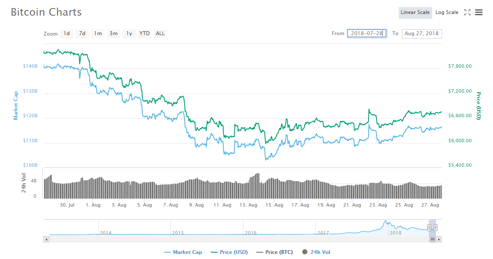Viewport: 493px width, 259px height.
Task: Click the navigator scrollbar right arrow
Action: (x=439, y=239)
